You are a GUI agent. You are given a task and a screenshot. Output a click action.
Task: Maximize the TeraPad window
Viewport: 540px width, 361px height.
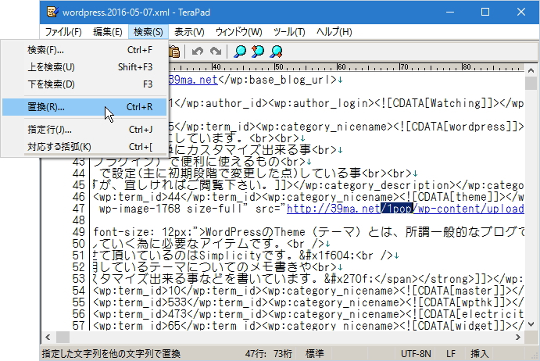pos(485,12)
